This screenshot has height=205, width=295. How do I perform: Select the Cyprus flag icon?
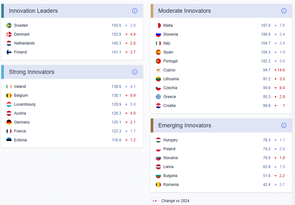click(158, 70)
